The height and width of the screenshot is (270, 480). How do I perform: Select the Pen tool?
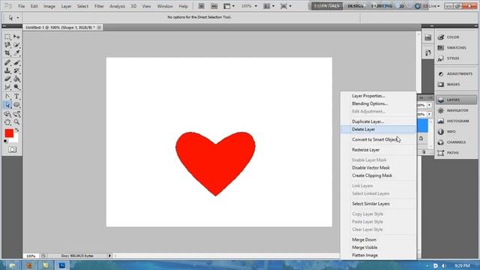coord(7,97)
